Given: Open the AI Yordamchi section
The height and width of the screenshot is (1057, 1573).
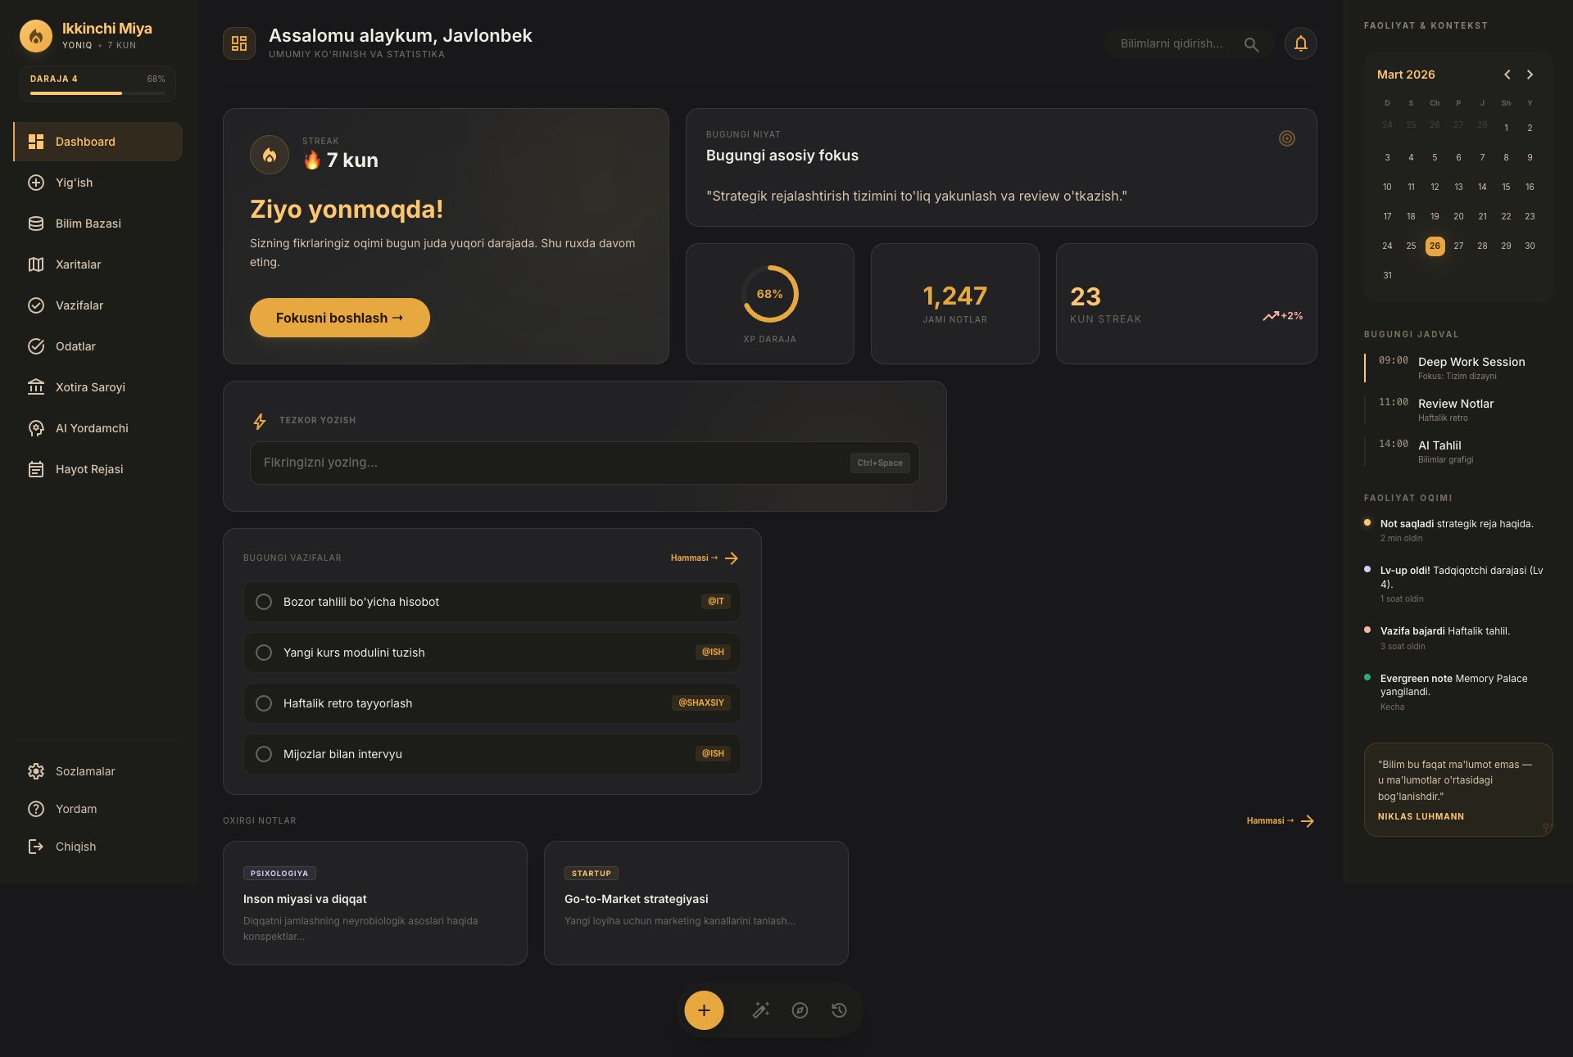Looking at the screenshot, I should pos(90,428).
